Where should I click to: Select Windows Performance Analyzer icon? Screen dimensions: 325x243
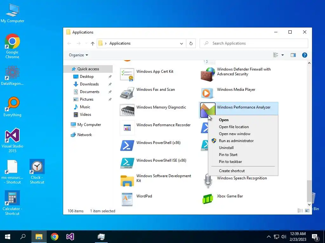[x=208, y=110]
